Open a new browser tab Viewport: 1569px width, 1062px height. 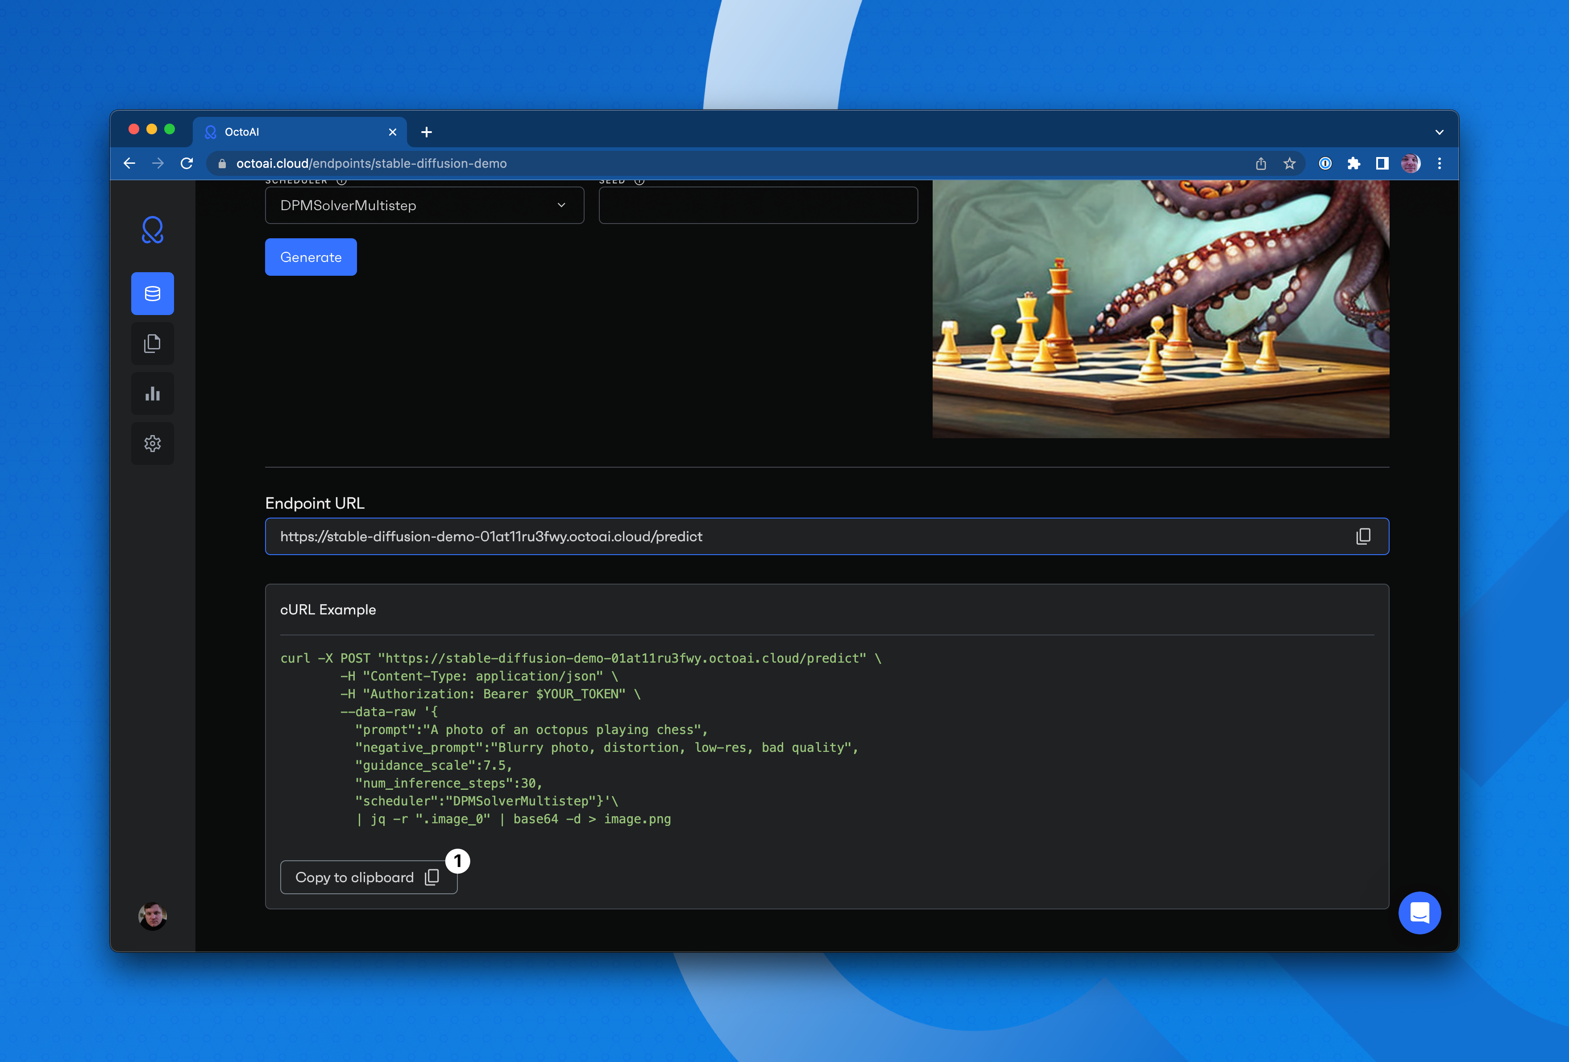(x=427, y=133)
